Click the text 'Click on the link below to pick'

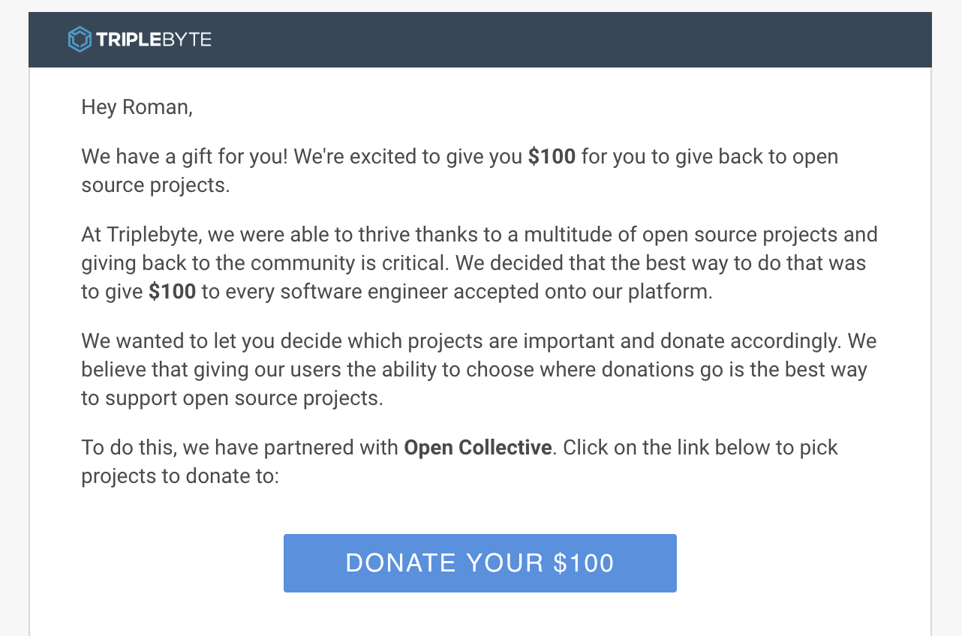(x=700, y=448)
